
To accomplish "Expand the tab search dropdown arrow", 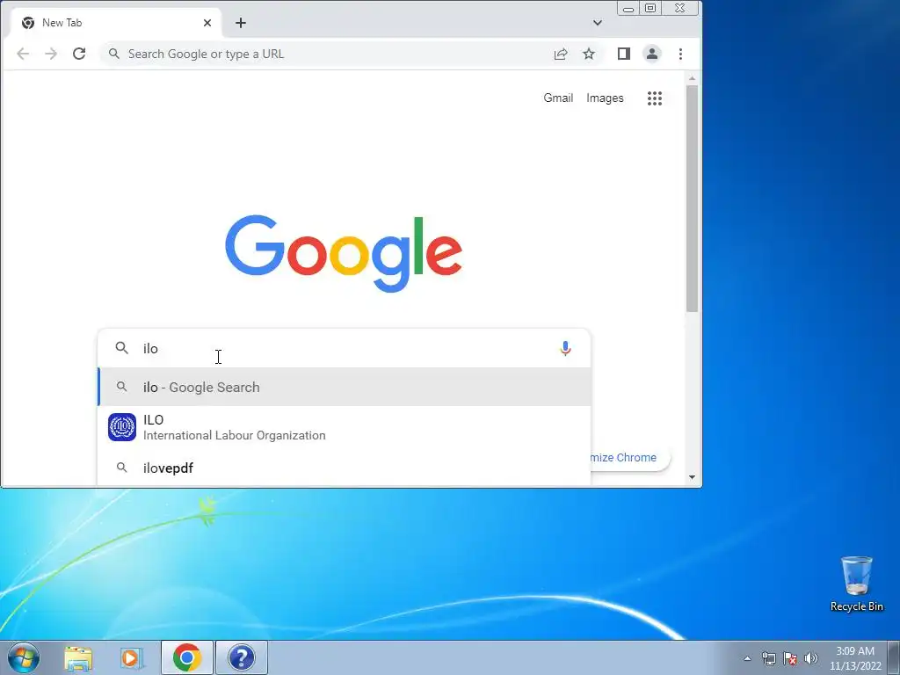I will coord(598,23).
